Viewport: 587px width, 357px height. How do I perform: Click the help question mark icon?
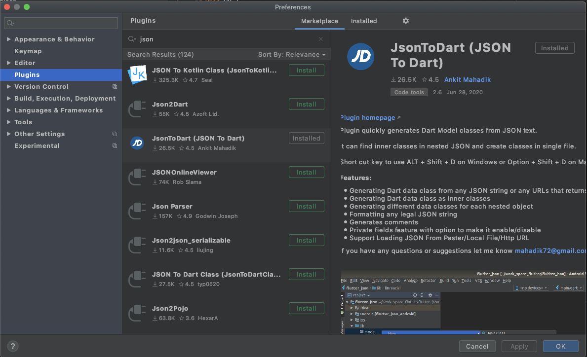[x=12, y=346]
